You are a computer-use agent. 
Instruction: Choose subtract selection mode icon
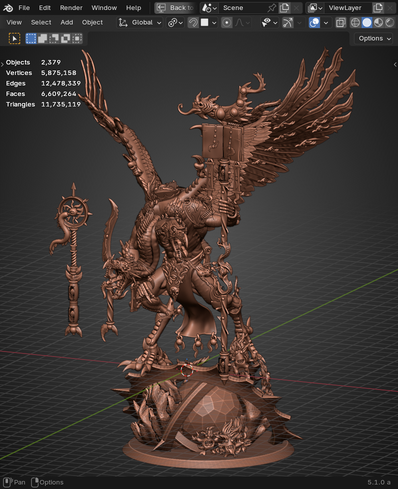(54, 38)
